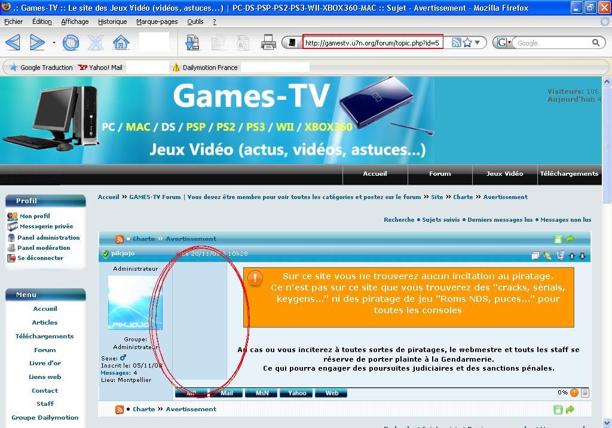Open the address bar history dropdown arrow

click(x=478, y=42)
